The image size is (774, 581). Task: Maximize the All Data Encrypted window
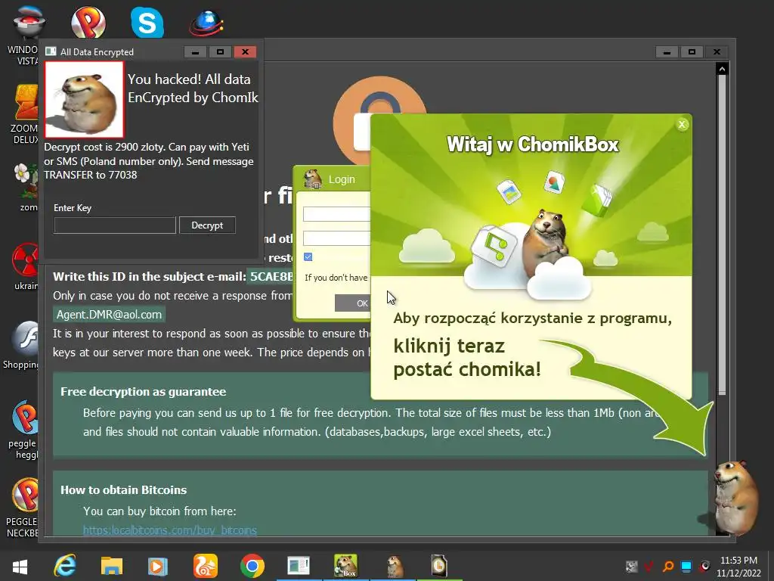click(x=220, y=52)
